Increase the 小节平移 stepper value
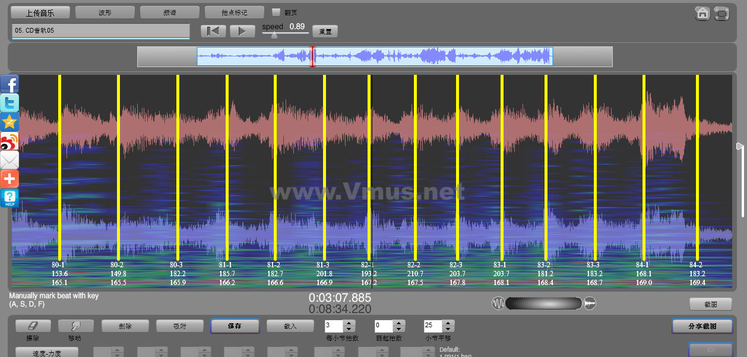This screenshot has height=357, width=747. tap(449, 323)
